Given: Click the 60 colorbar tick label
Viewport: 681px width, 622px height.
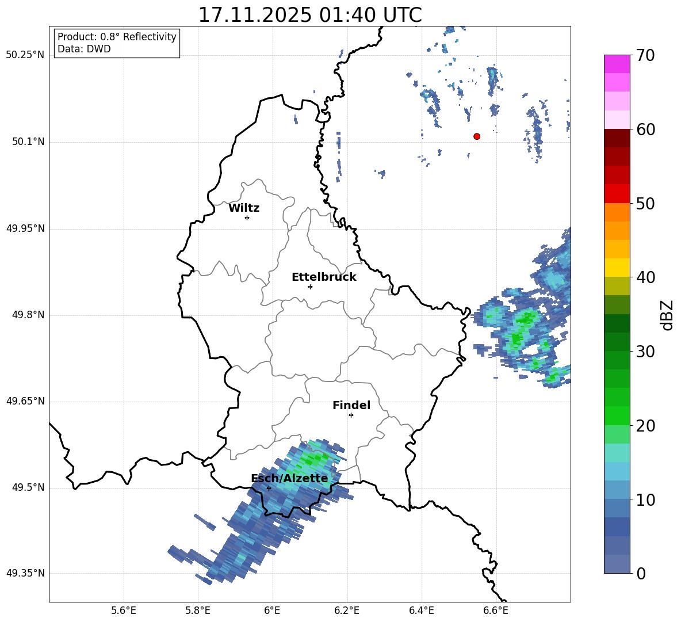Looking at the screenshot, I should pos(645,129).
